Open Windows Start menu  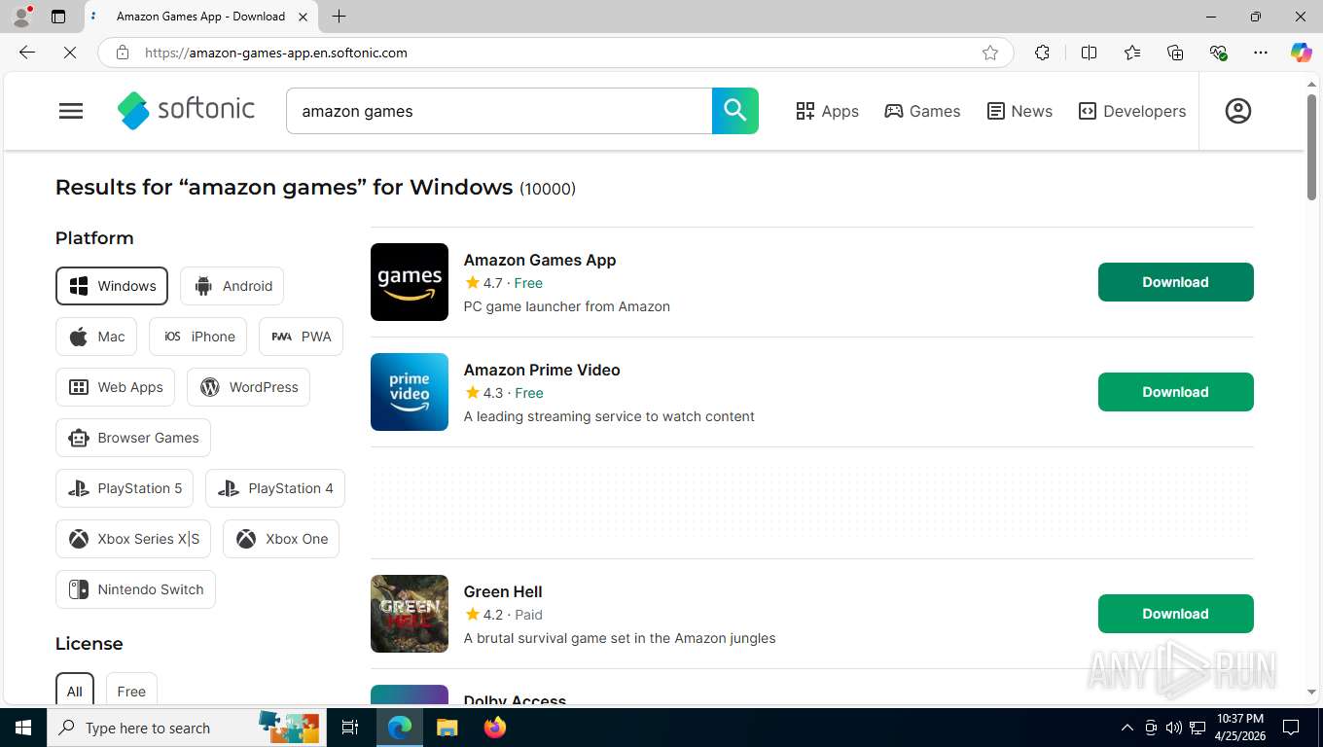click(x=22, y=728)
